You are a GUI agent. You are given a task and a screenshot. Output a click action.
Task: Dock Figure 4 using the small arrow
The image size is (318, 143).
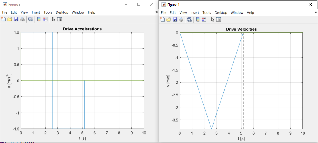(x=315, y=13)
